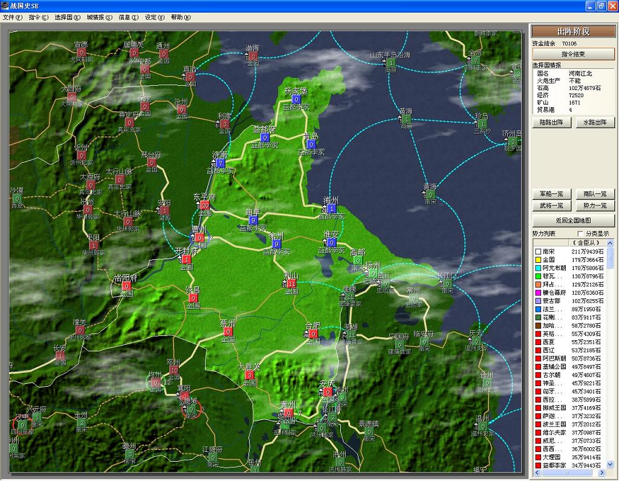Click the yellow 金国 color swatch
This screenshot has height=481, width=619.
(x=537, y=260)
